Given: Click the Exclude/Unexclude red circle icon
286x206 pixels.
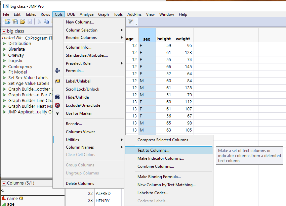Looking at the screenshot, I should 57,105.
